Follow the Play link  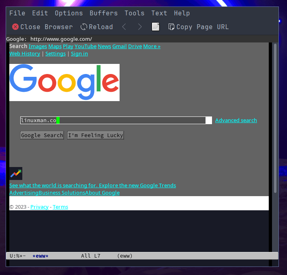pyautogui.click(x=68, y=47)
